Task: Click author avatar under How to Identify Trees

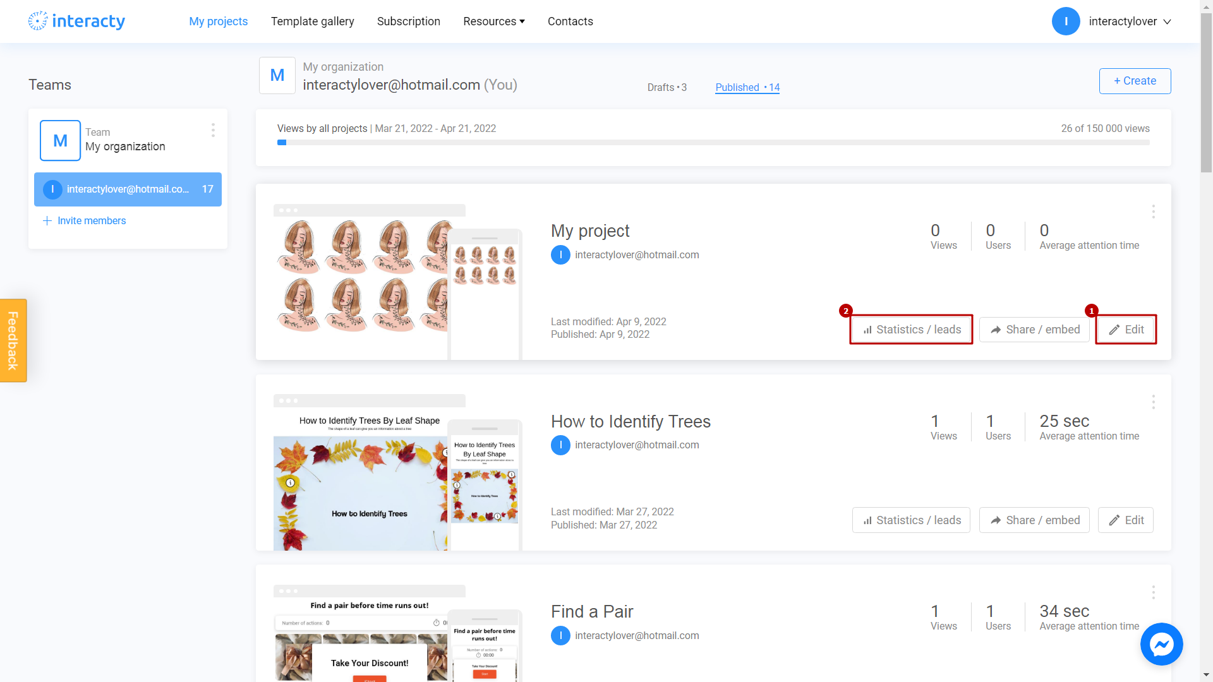Action: coord(560,445)
